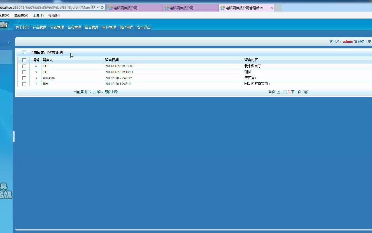The image size is (372, 233).
Task: Click the 编号 column header
Action: click(x=36, y=60)
